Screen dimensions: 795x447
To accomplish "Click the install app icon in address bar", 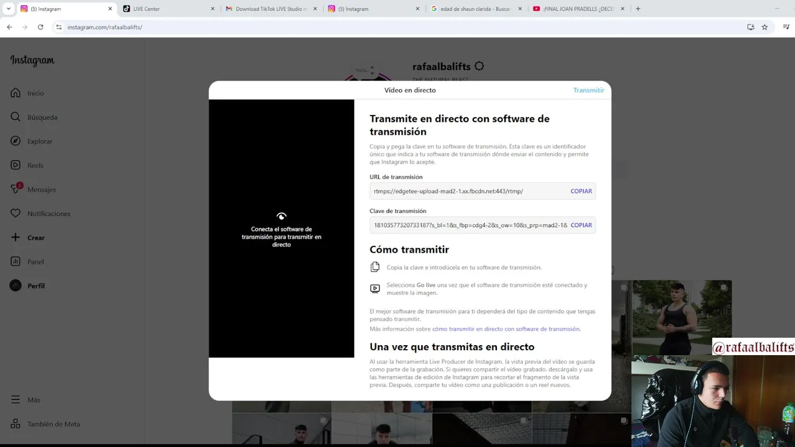I will pyautogui.click(x=750, y=27).
